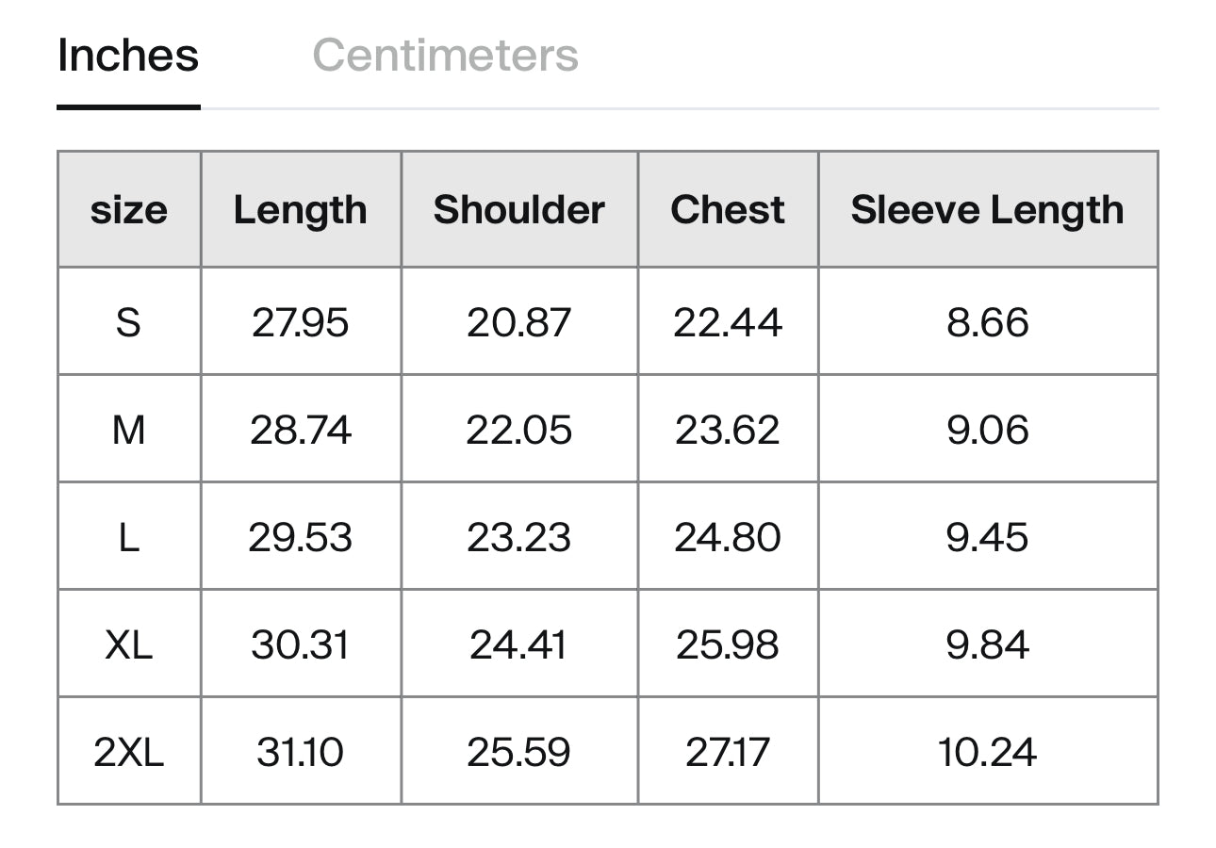
Task: Select the L size row label
Action: [x=129, y=537]
